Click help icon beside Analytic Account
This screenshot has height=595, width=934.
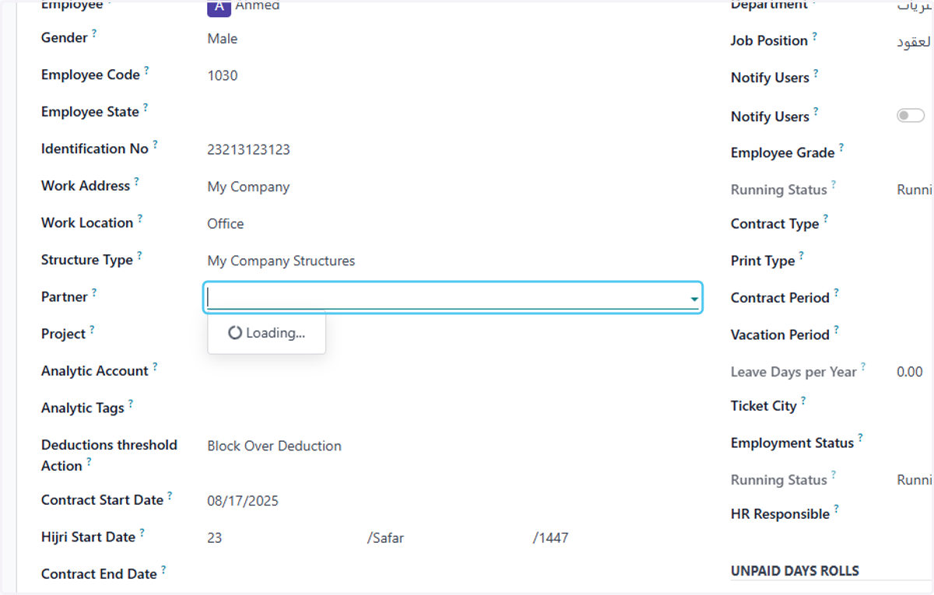click(155, 366)
